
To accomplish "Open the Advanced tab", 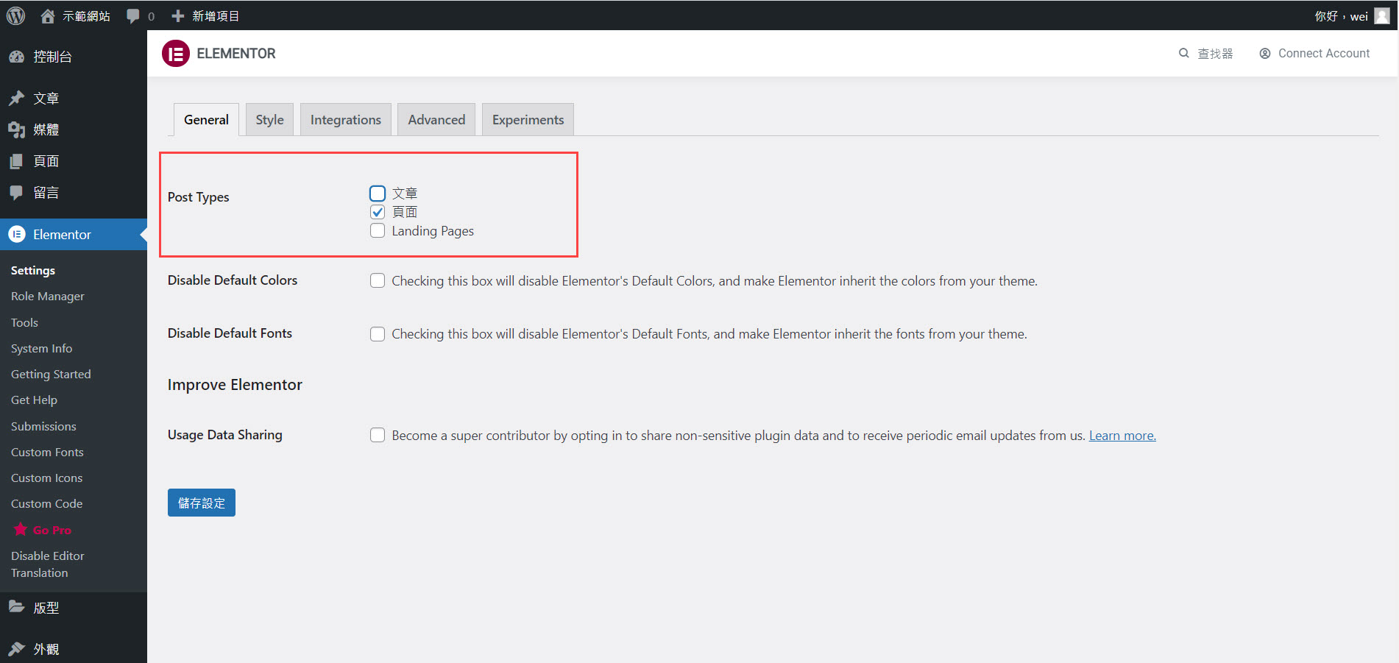I will point(436,119).
